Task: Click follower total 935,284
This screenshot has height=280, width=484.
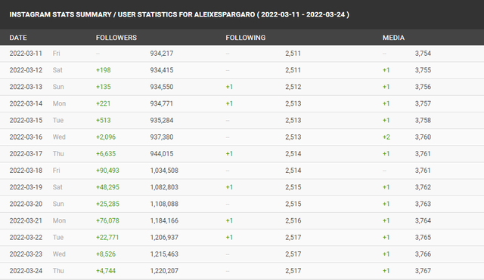Action: coord(162,120)
